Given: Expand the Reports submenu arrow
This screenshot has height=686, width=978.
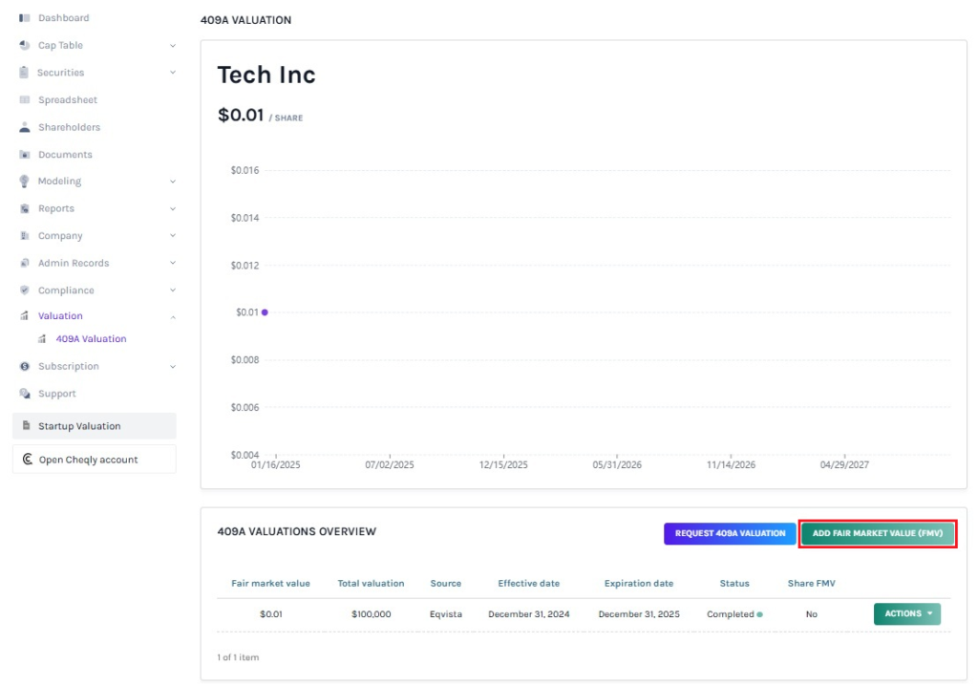Looking at the screenshot, I should pyautogui.click(x=173, y=208).
